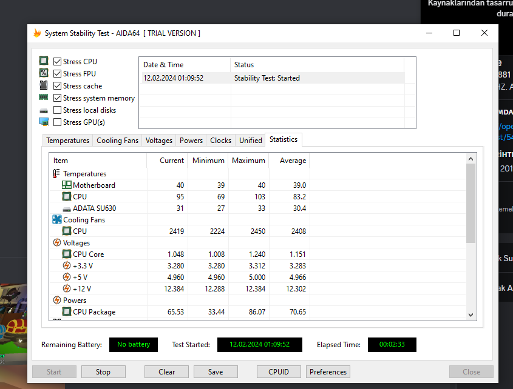This screenshot has width=513, height=389.
Task: Click the blue fan icon of Cooling Fans
Action: [57, 219]
